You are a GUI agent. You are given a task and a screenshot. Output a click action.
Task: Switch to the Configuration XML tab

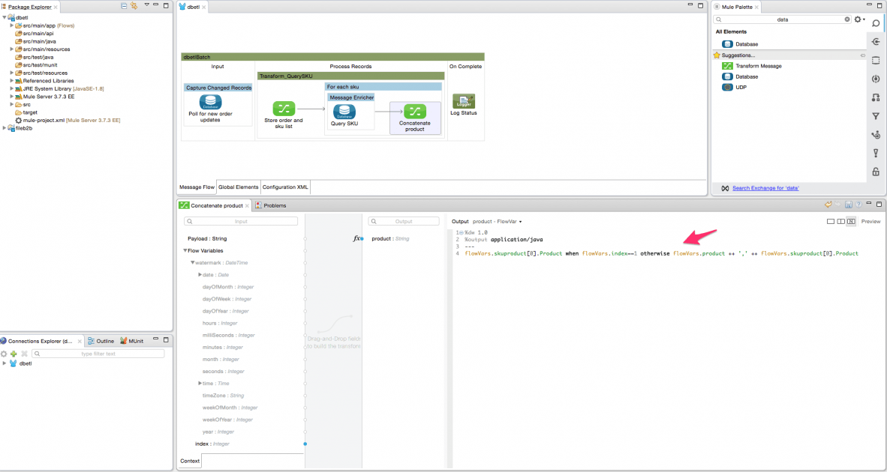[285, 187]
